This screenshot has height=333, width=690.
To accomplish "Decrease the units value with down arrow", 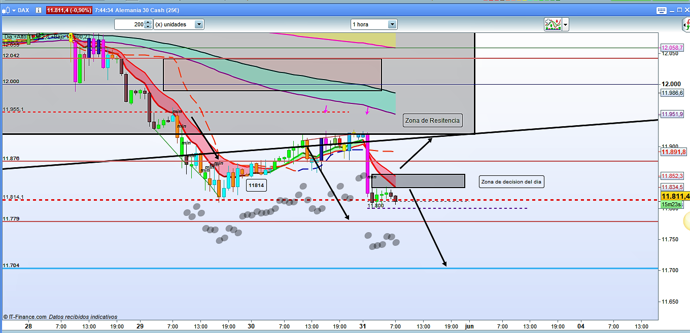I will pos(148,26).
